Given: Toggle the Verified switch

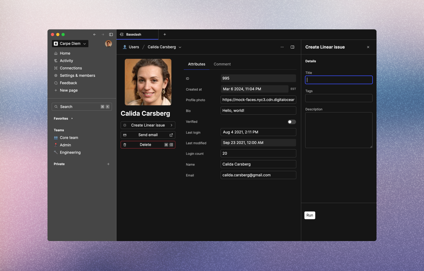Looking at the screenshot, I should coord(292,122).
